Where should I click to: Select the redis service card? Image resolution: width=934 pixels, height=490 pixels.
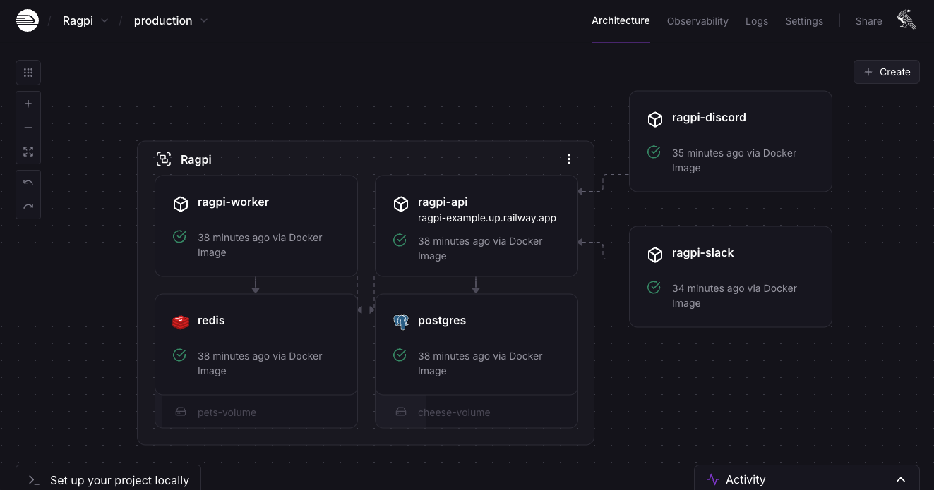tap(256, 344)
